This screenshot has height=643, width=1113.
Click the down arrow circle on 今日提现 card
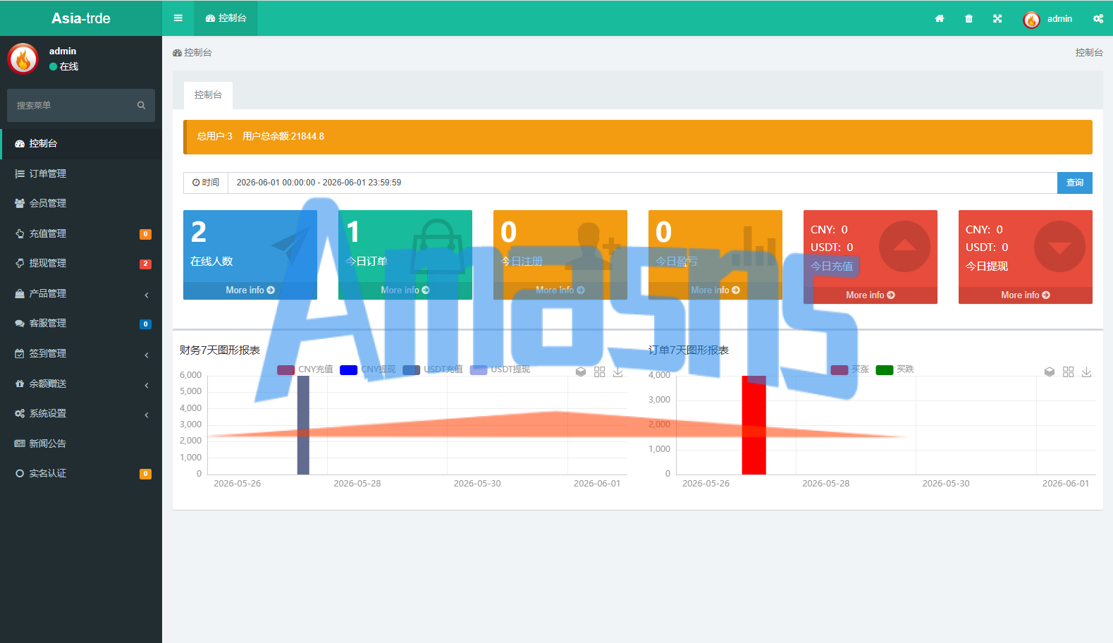[x=1059, y=246]
